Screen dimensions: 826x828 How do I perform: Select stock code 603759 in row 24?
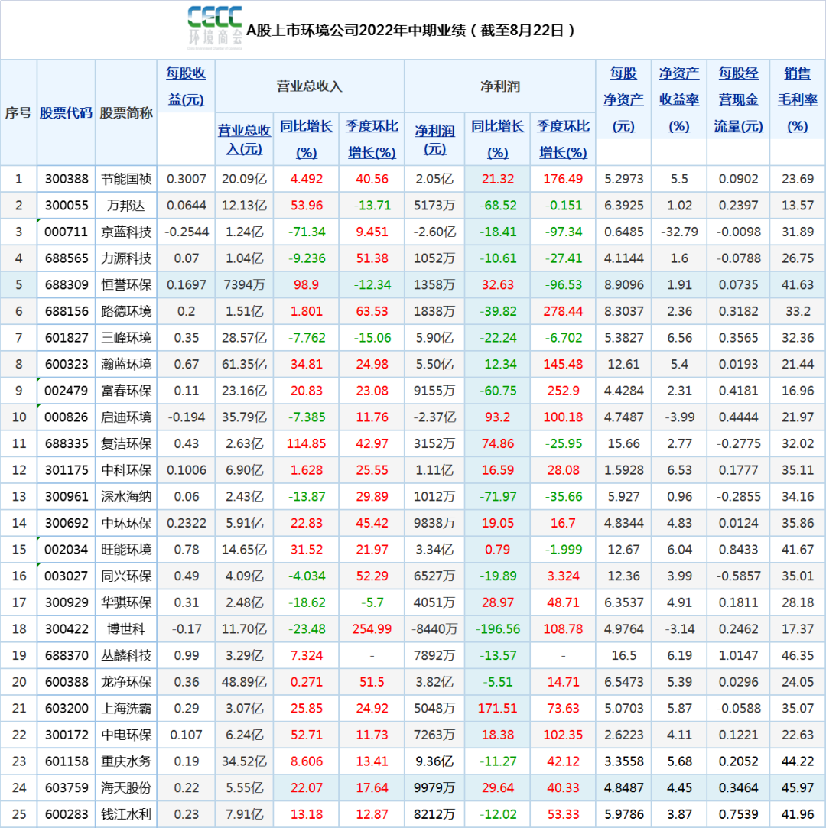tap(67, 787)
